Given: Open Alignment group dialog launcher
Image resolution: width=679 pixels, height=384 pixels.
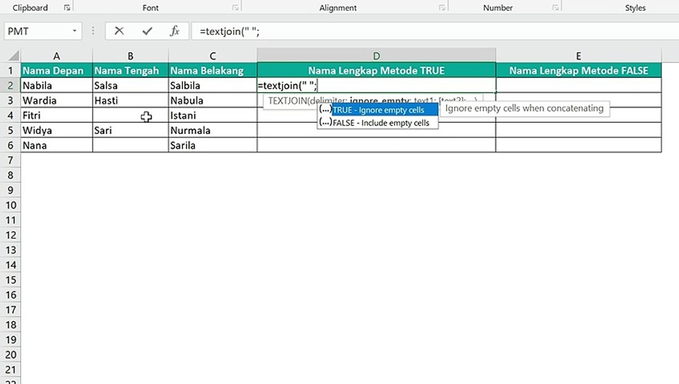Looking at the screenshot, I should [442, 7].
